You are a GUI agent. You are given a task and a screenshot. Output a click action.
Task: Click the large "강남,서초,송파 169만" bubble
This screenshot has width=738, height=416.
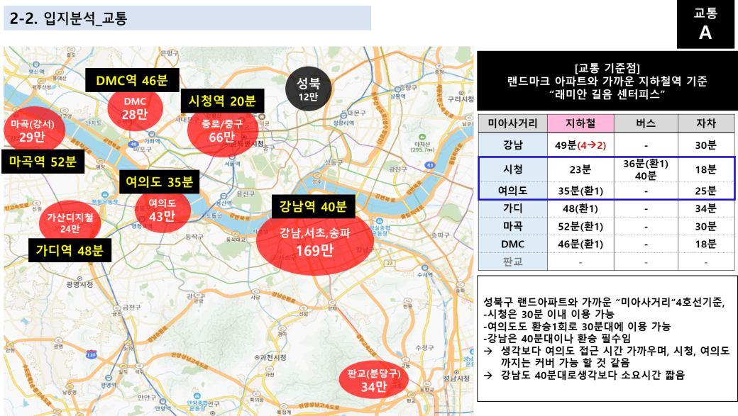(x=315, y=242)
